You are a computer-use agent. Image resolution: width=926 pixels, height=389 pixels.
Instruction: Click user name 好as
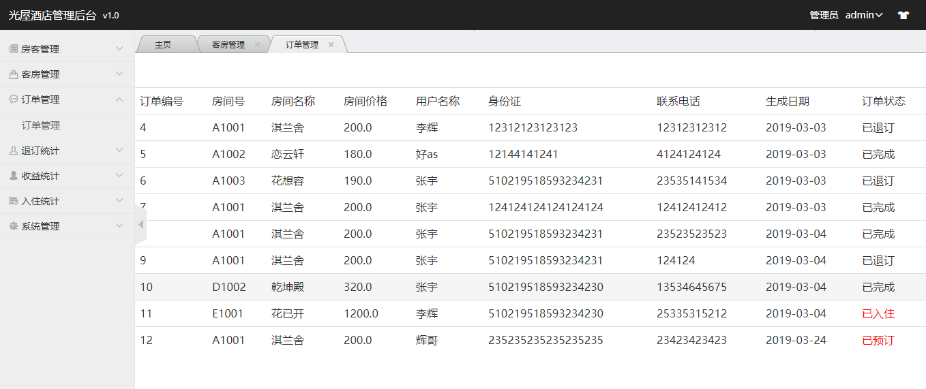[x=427, y=155]
